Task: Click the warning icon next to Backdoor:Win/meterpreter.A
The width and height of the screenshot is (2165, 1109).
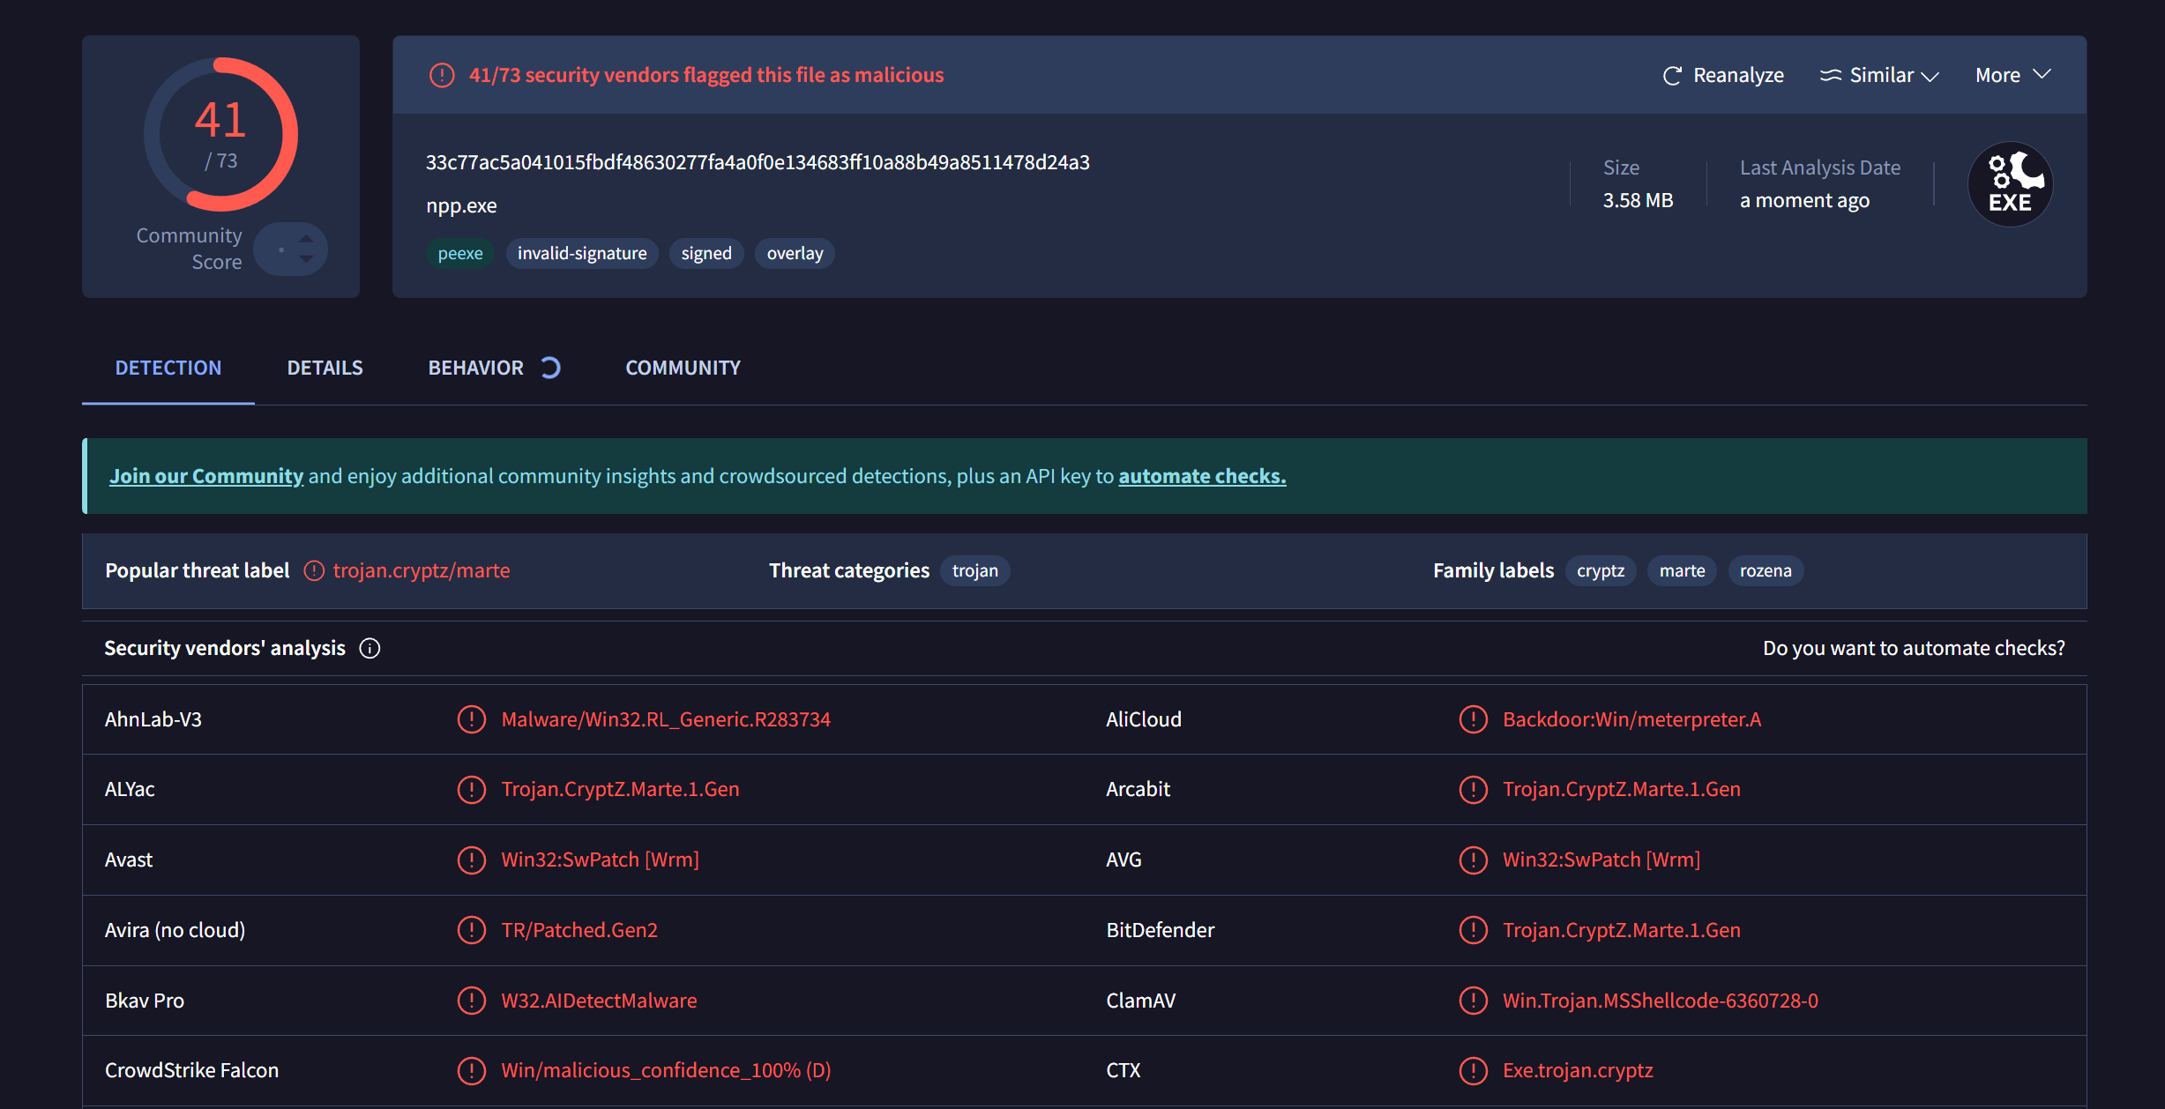Action: (x=1473, y=719)
